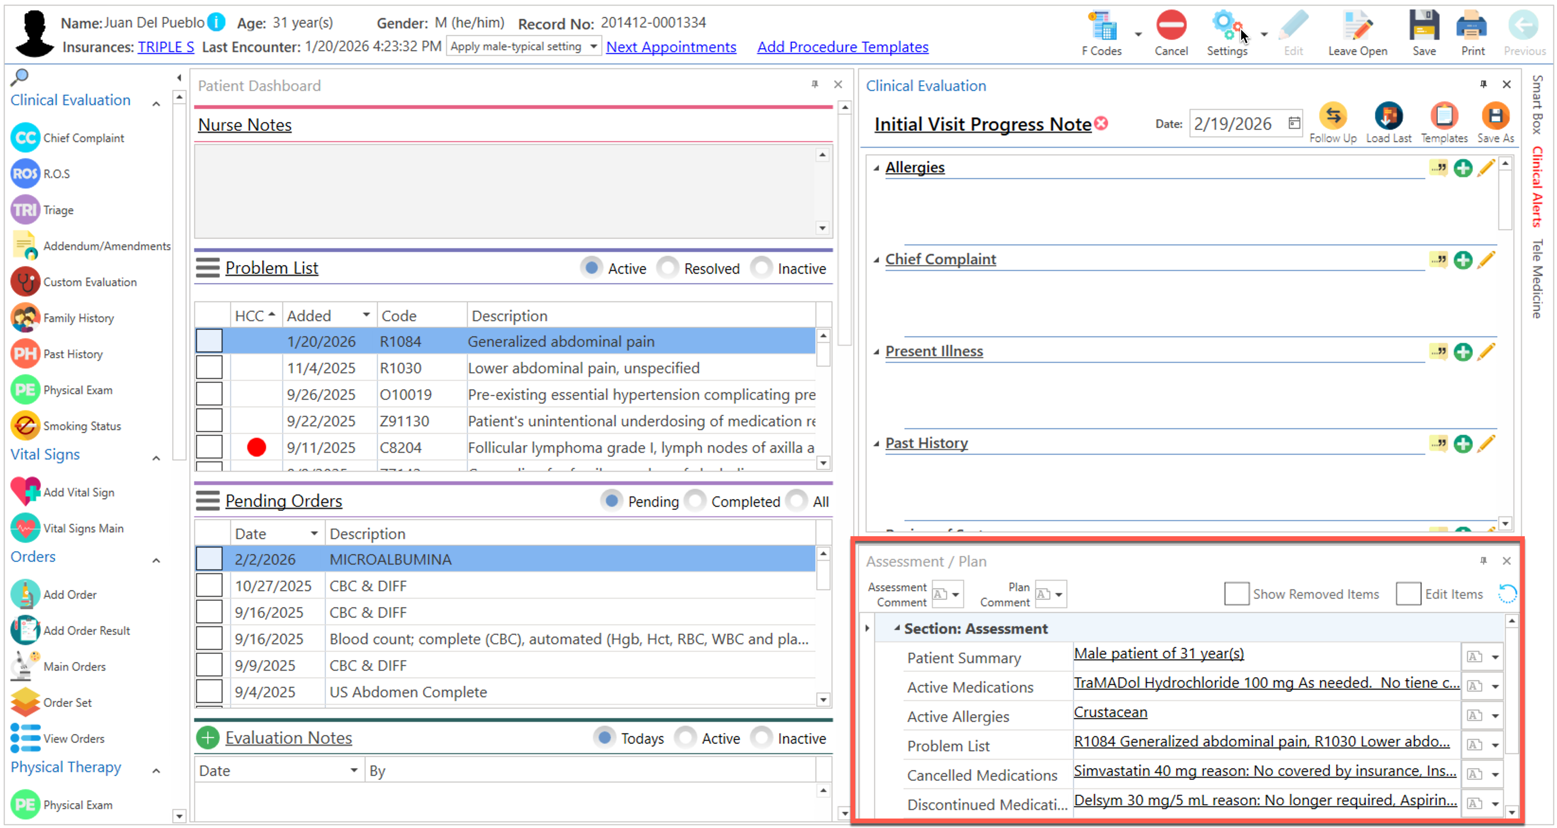Image resolution: width=1557 pixels, height=828 pixels.
Task: Collapse the Vital Signs sidebar group
Action: pyautogui.click(x=156, y=458)
